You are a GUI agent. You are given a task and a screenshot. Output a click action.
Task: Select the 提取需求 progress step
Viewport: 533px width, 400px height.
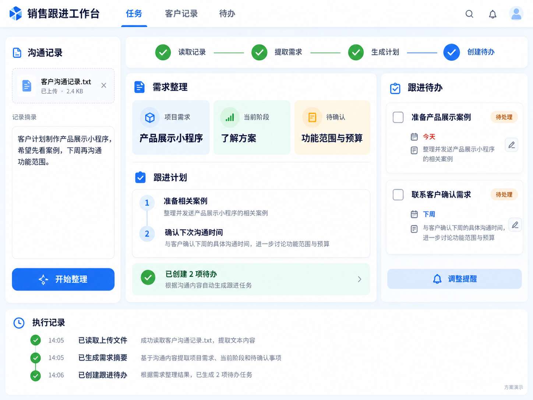click(x=277, y=52)
